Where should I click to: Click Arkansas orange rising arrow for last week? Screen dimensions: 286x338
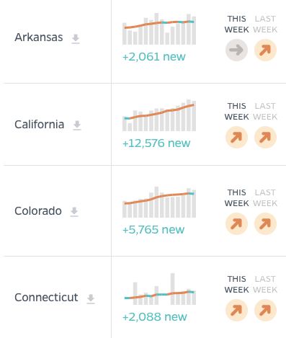point(265,50)
